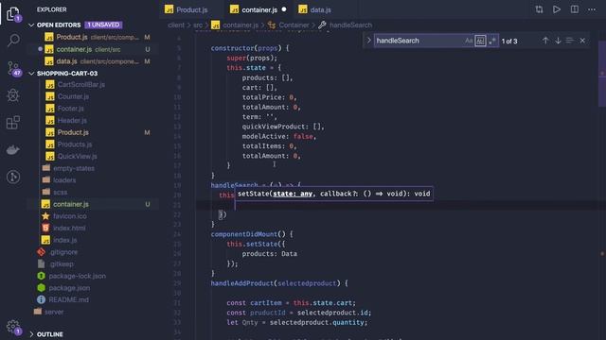Run the code with the play icon

point(557,9)
